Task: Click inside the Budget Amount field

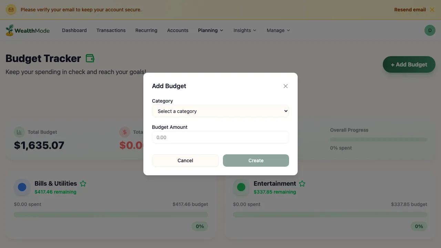Action: pos(220,137)
